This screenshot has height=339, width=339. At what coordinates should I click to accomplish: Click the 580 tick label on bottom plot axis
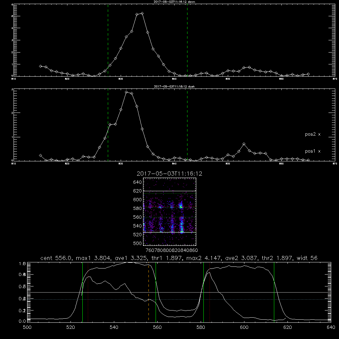[x=201, y=327]
